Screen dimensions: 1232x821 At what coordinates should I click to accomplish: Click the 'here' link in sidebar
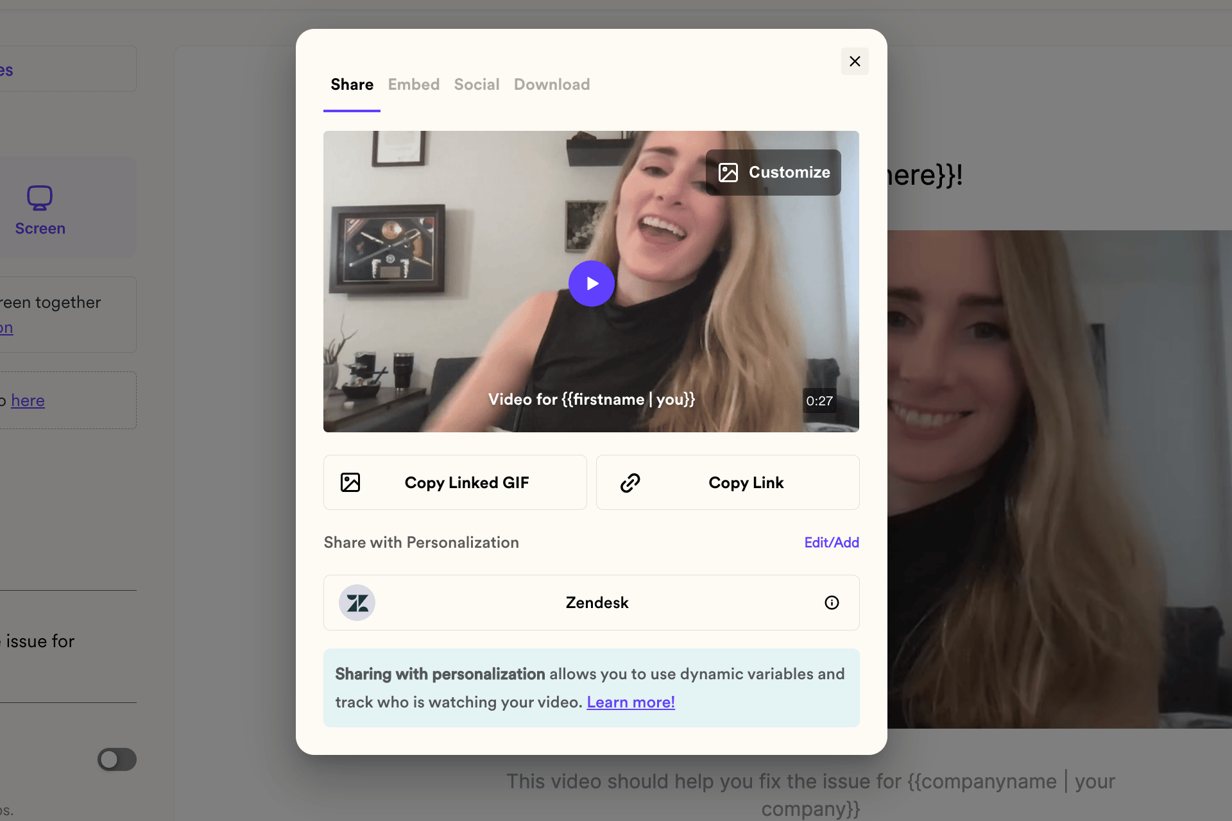click(x=28, y=401)
